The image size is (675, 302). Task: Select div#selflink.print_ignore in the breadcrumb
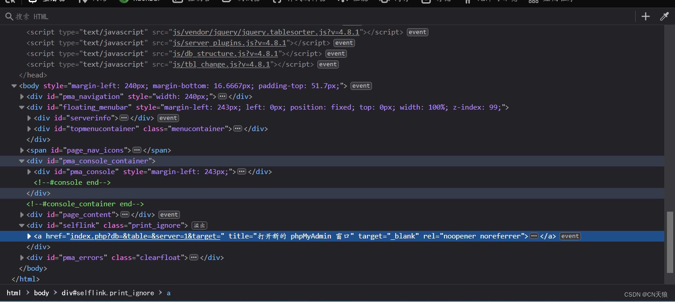(x=108, y=293)
